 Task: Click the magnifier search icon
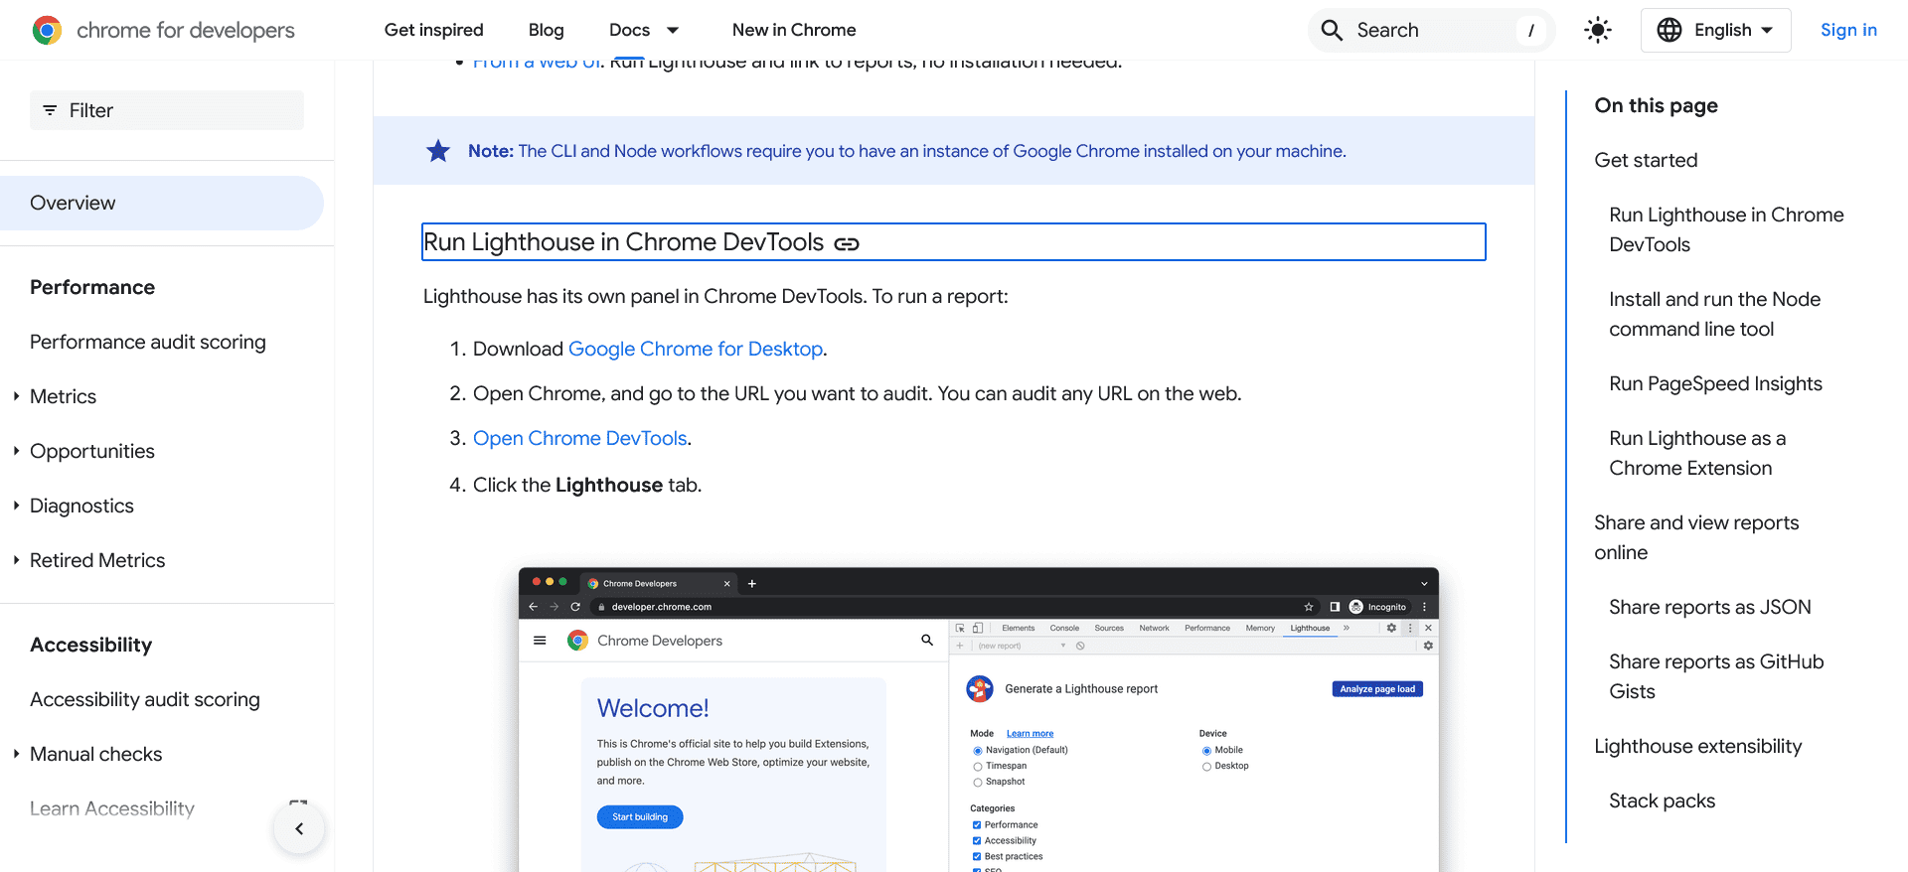pyautogui.click(x=1332, y=30)
